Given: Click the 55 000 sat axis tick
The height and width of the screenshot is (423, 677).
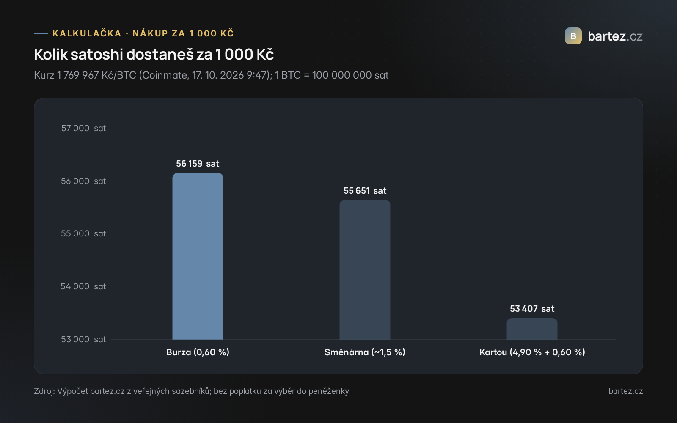Looking at the screenshot, I should pyautogui.click(x=83, y=233).
